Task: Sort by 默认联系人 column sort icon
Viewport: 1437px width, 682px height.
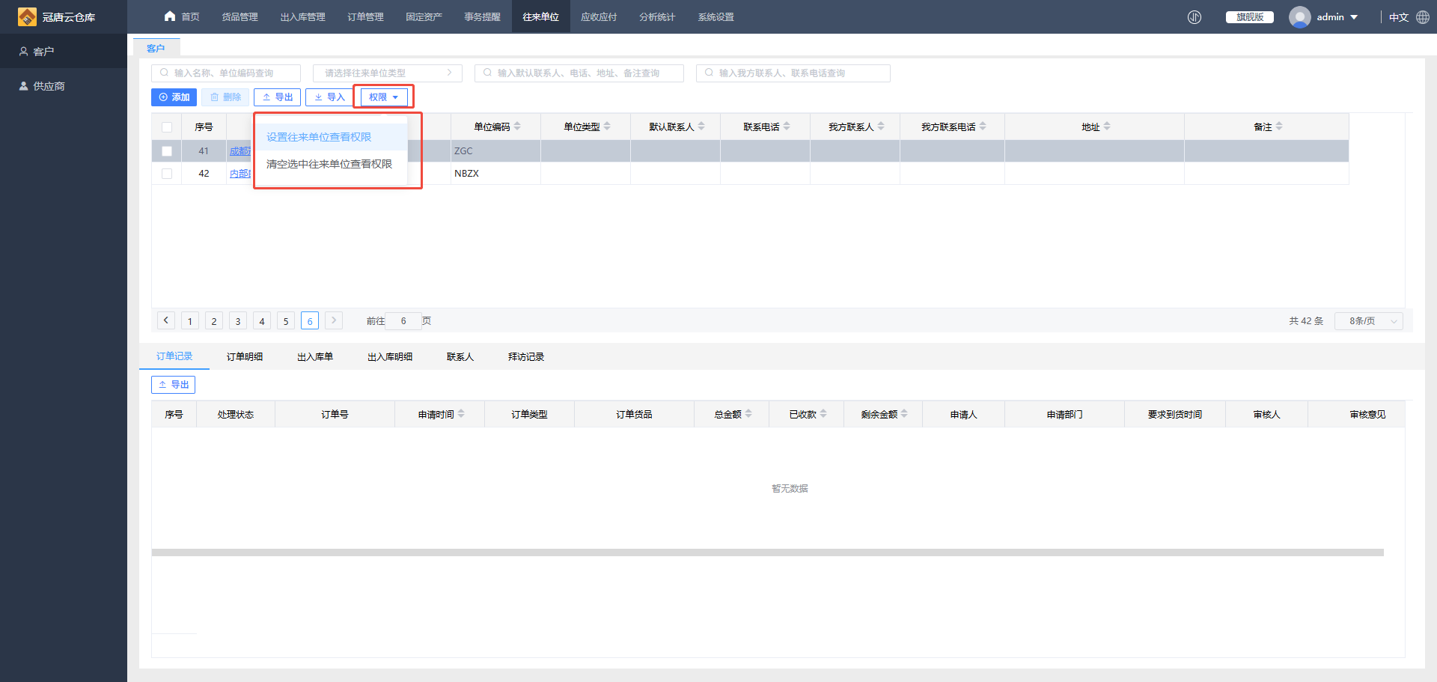Action: tap(701, 127)
